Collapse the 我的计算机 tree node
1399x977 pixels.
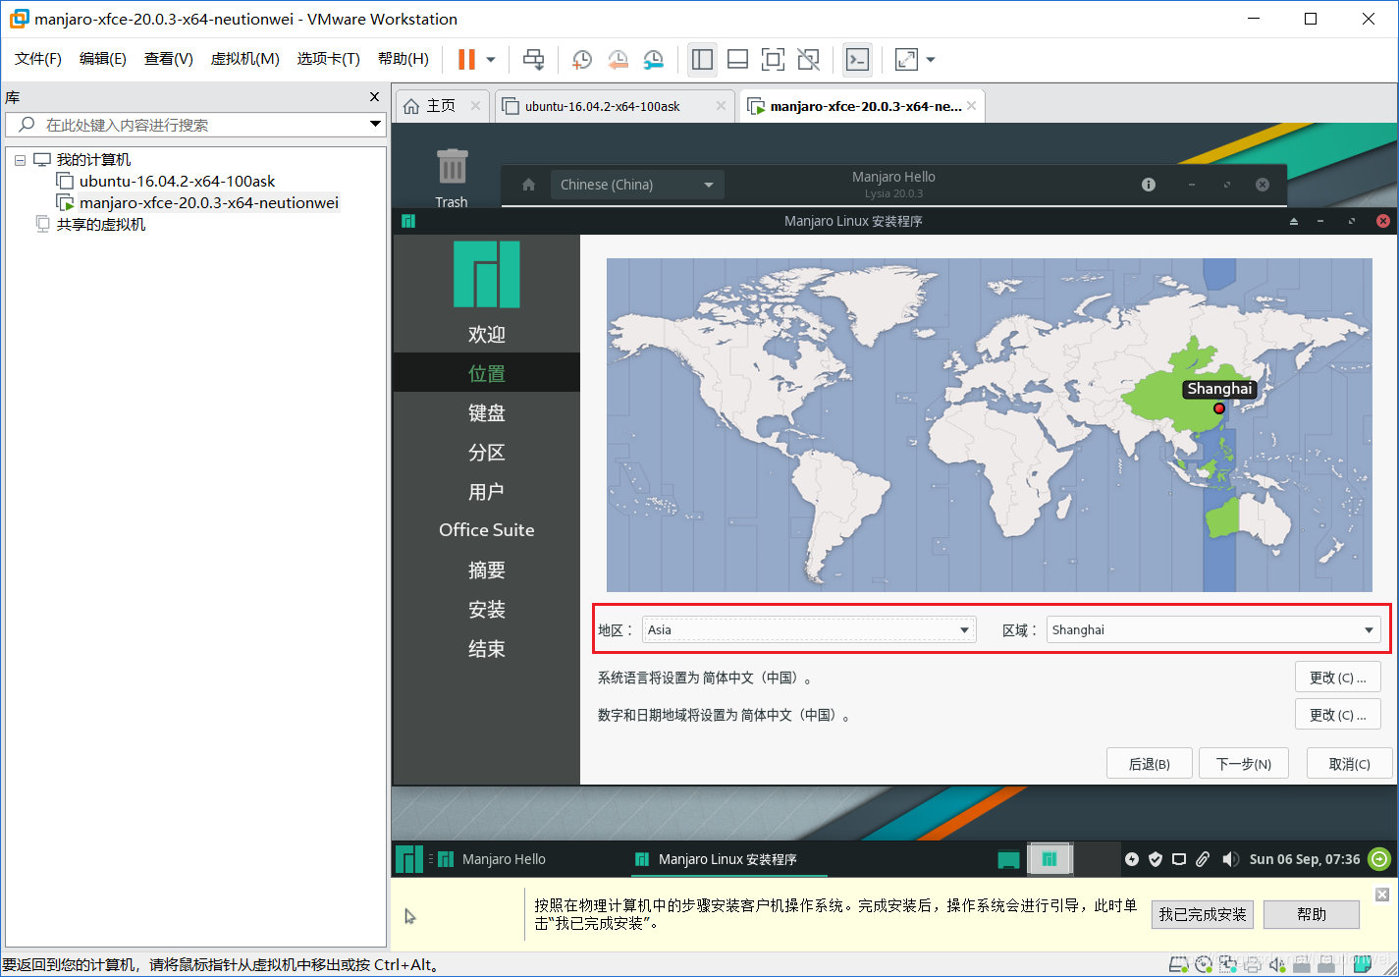click(20, 160)
